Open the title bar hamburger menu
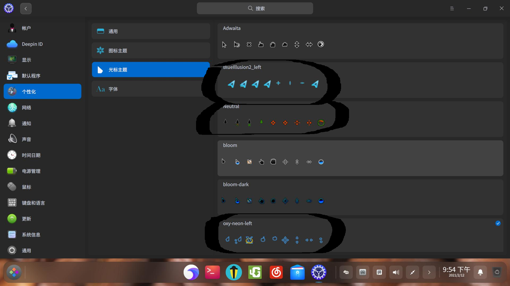This screenshot has height=286, width=510. 452,8
